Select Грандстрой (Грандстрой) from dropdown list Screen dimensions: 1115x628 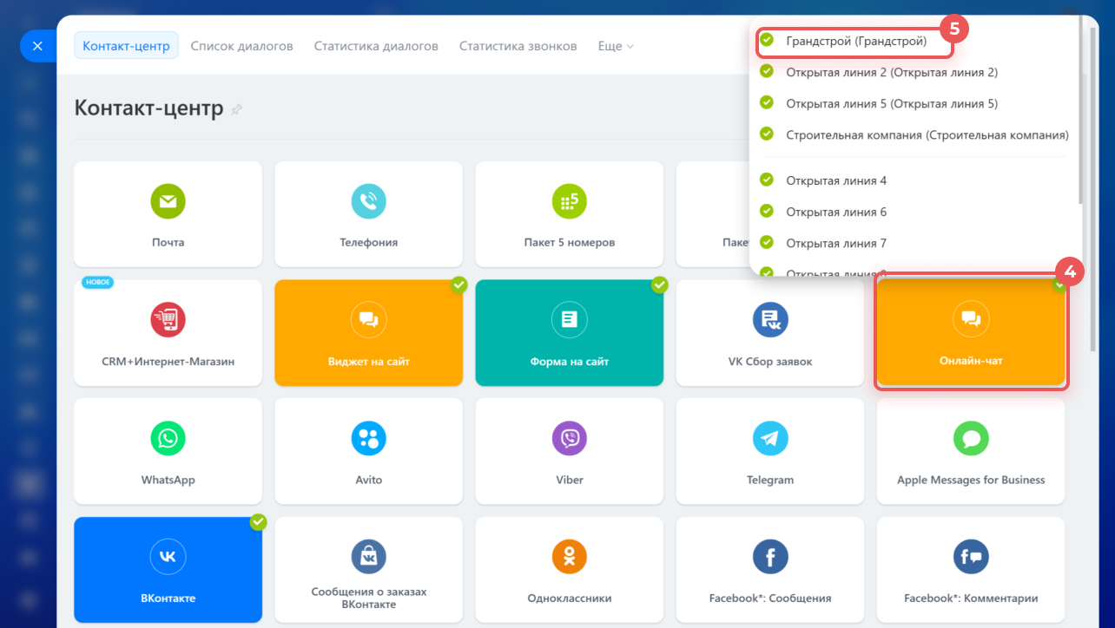tap(855, 41)
